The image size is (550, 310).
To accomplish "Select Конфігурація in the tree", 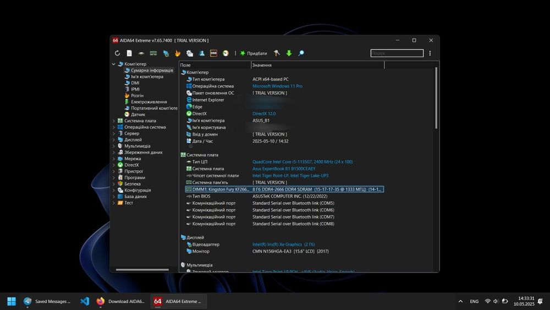I will tap(137, 191).
